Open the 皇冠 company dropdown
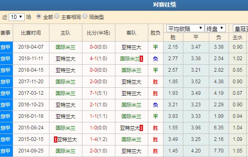 (241, 29)
